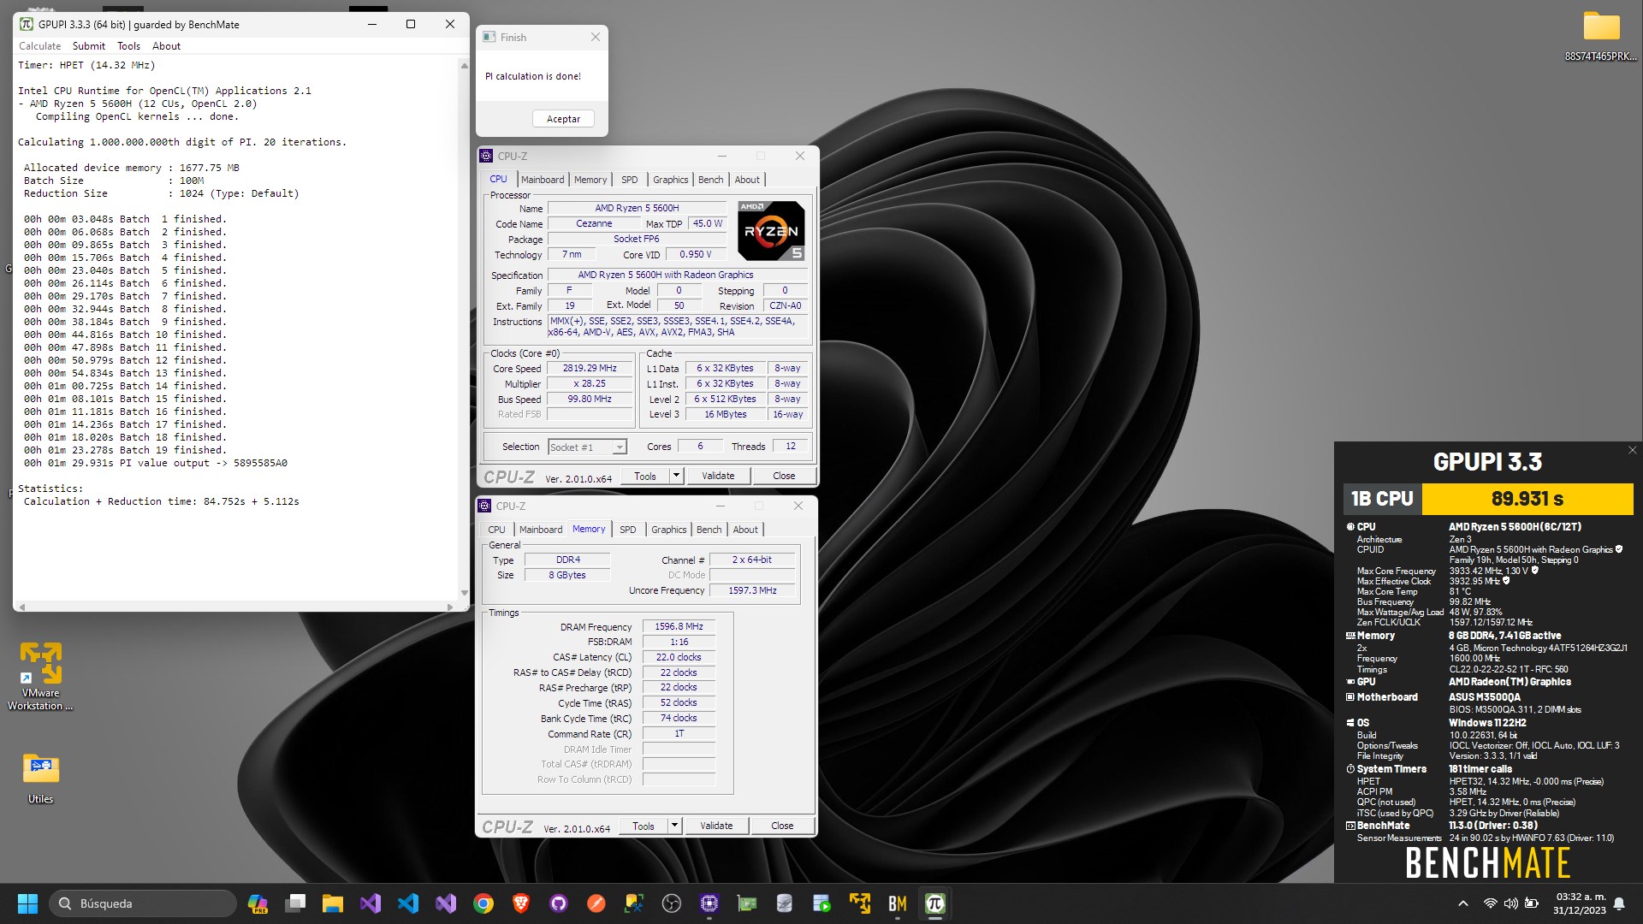
Task: Open the Utiles desktop folder
Action: coord(40,779)
